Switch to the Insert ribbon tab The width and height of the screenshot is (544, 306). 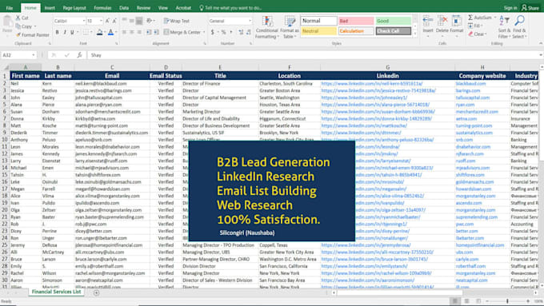50,8
